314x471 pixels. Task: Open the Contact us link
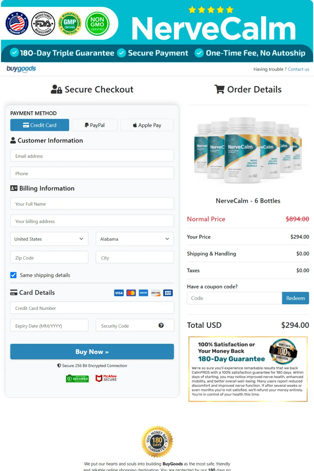tap(298, 69)
